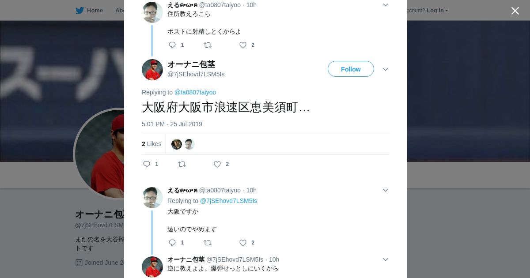Expand options chevron on 大阪ですか reply tweet
This screenshot has height=278, width=530.
tap(386, 190)
